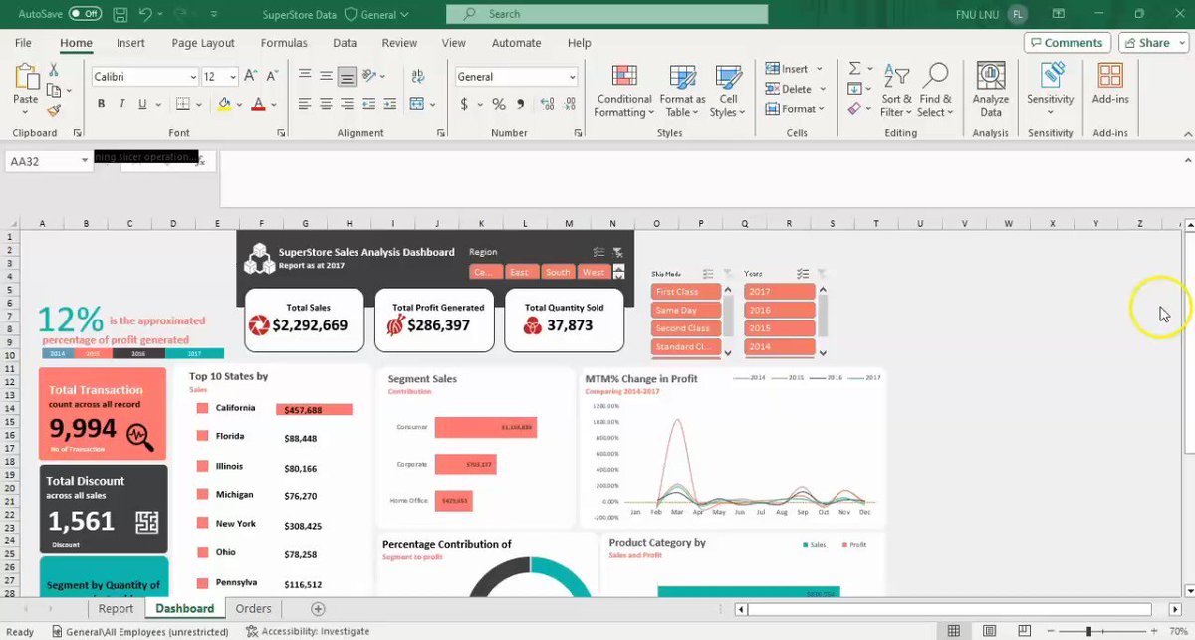1195x640 pixels.
Task: Click the Underline icon
Action: (x=143, y=105)
